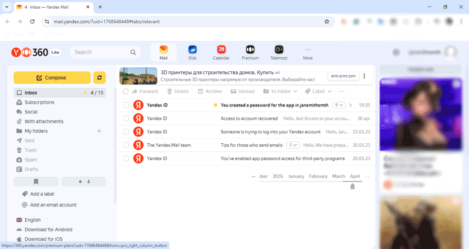Open the ad's three-dot options menu
This screenshot has height=249, width=469.
[x=364, y=76]
